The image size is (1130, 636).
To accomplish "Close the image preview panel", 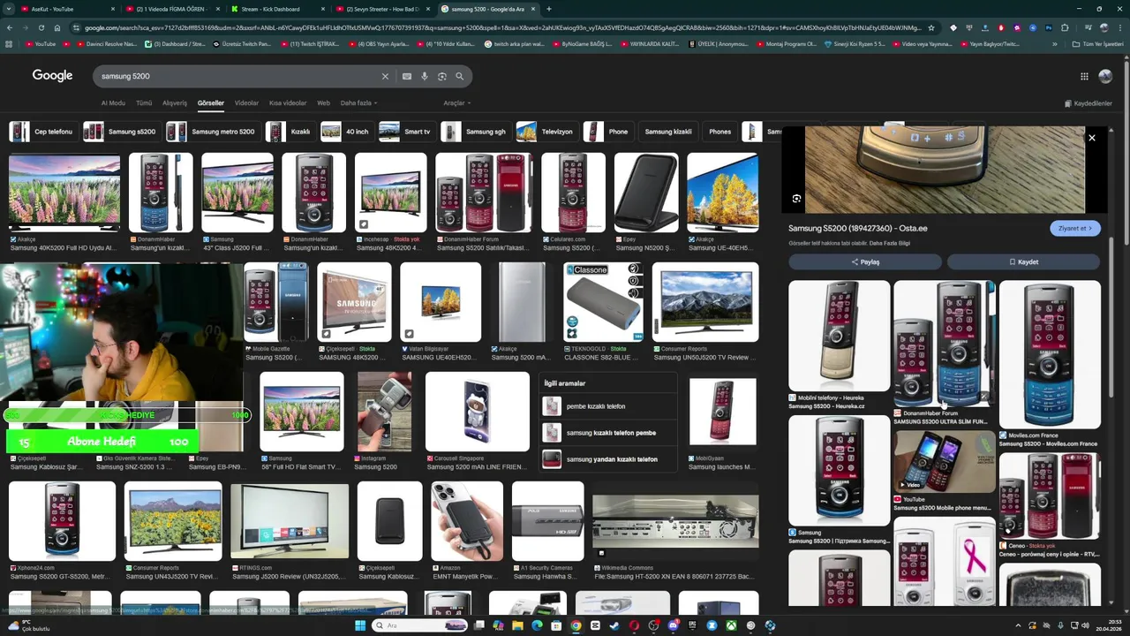I will pyautogui.click(x=1092, y=138).
